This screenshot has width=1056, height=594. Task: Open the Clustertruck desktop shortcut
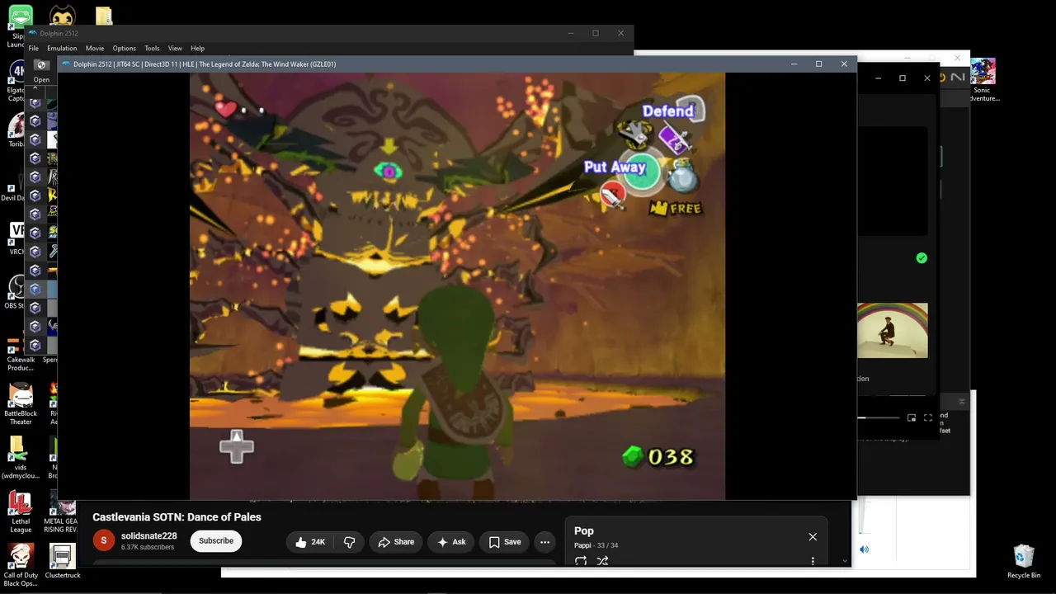coord(63,561)
